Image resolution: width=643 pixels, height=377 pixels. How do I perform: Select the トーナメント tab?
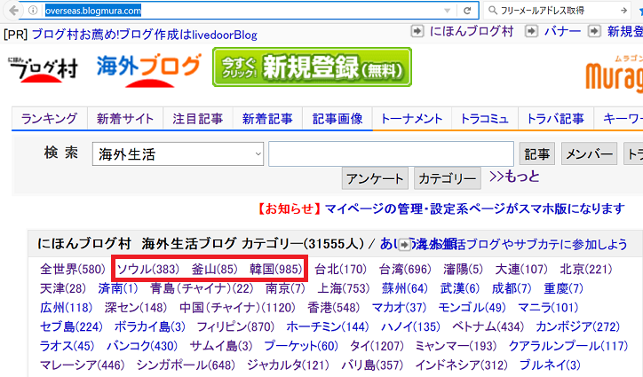point(411,119)
